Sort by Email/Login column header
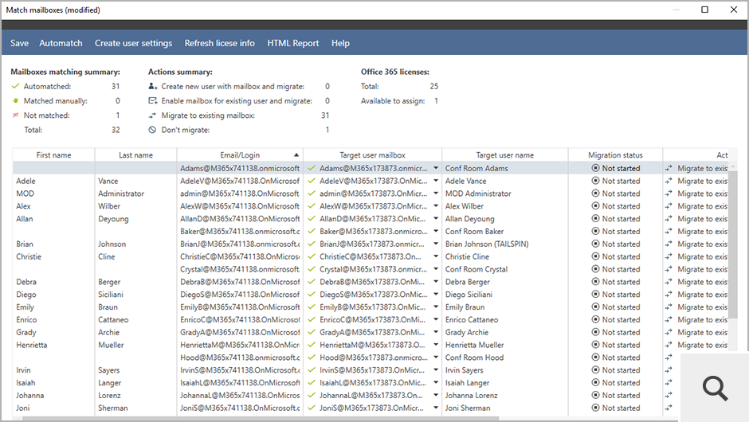 [x=240, y=155]
